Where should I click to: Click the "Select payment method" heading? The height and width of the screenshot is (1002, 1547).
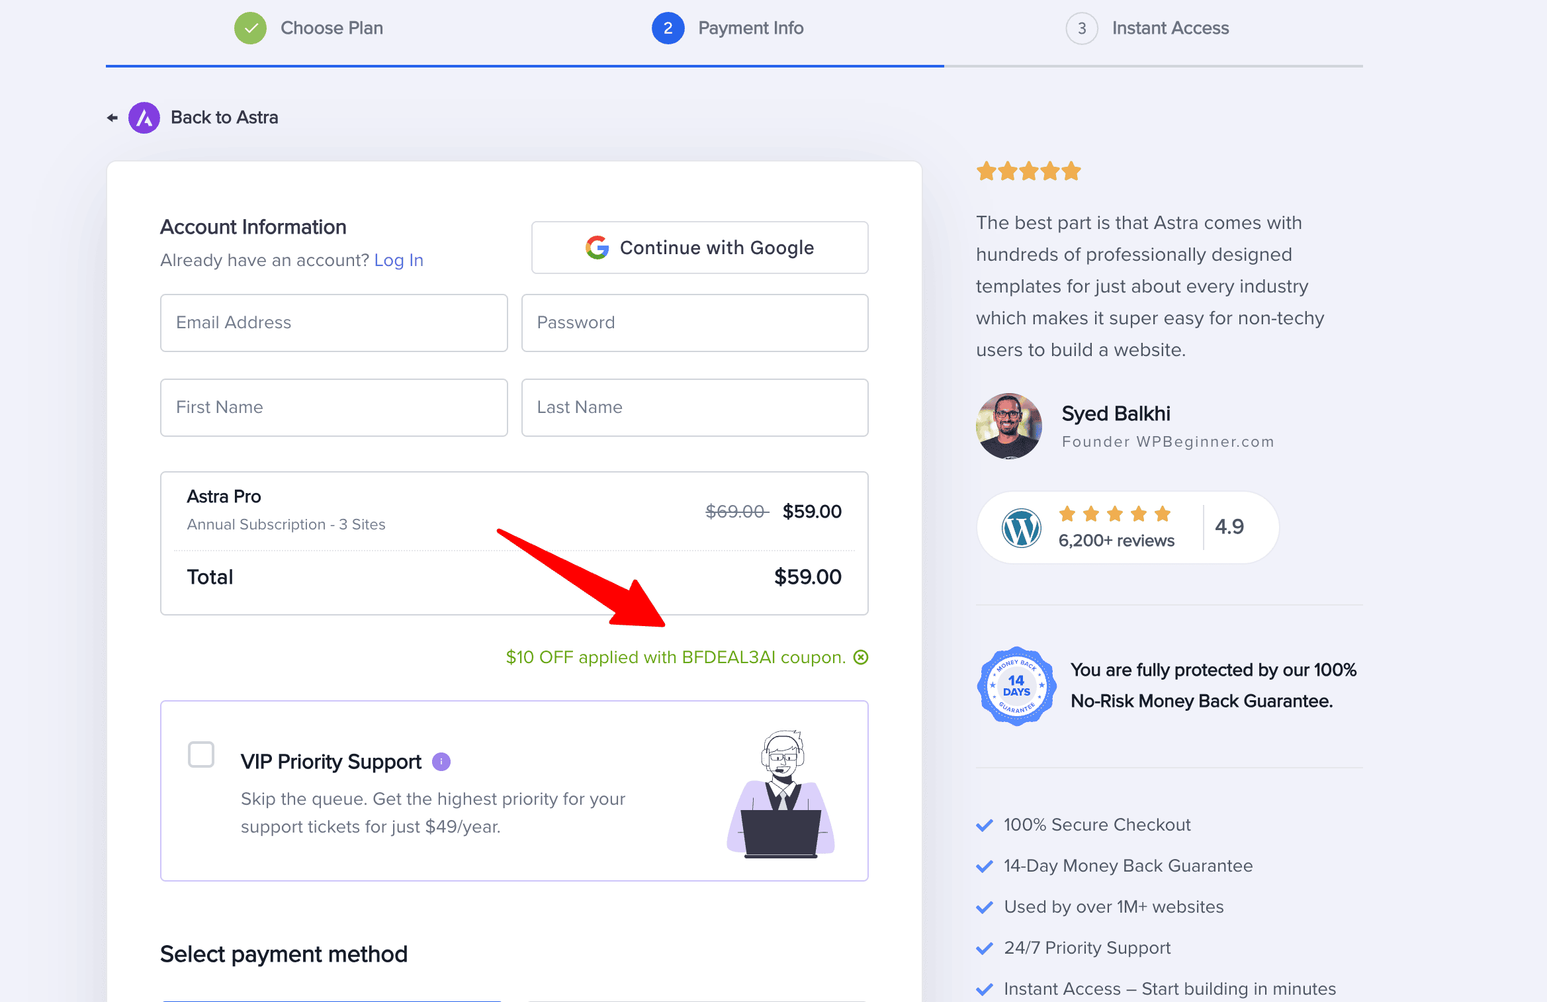click(x=284, y=954)
